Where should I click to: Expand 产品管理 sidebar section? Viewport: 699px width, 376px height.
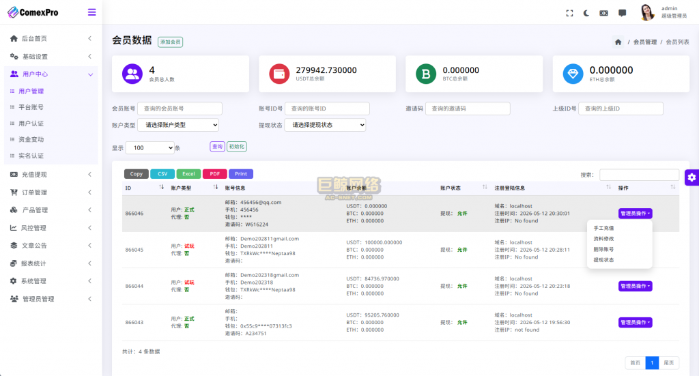tap(51, 209)
